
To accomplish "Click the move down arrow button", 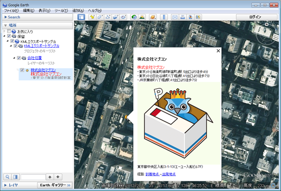I will click(x=58, y=177).
